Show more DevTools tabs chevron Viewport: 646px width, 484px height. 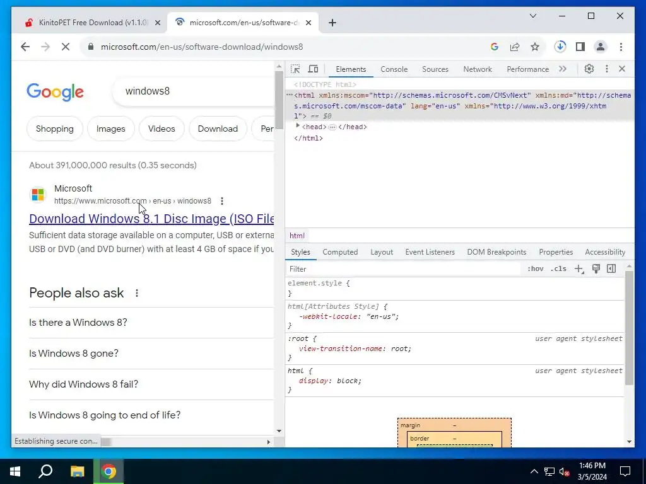563,69
